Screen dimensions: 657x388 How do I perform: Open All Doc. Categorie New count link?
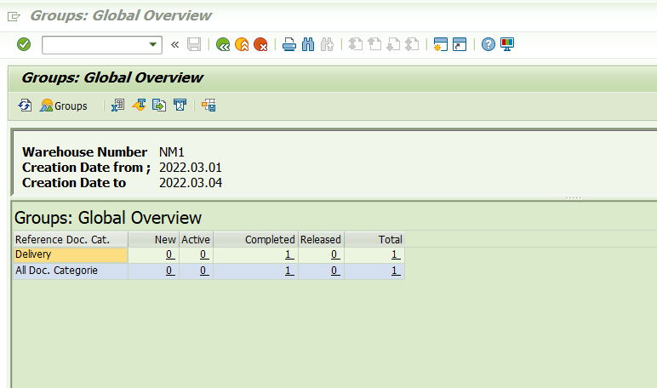pyautogui.click(x=169, y=271)
